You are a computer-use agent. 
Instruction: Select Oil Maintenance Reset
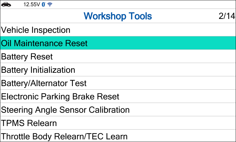tap(44, 43)
